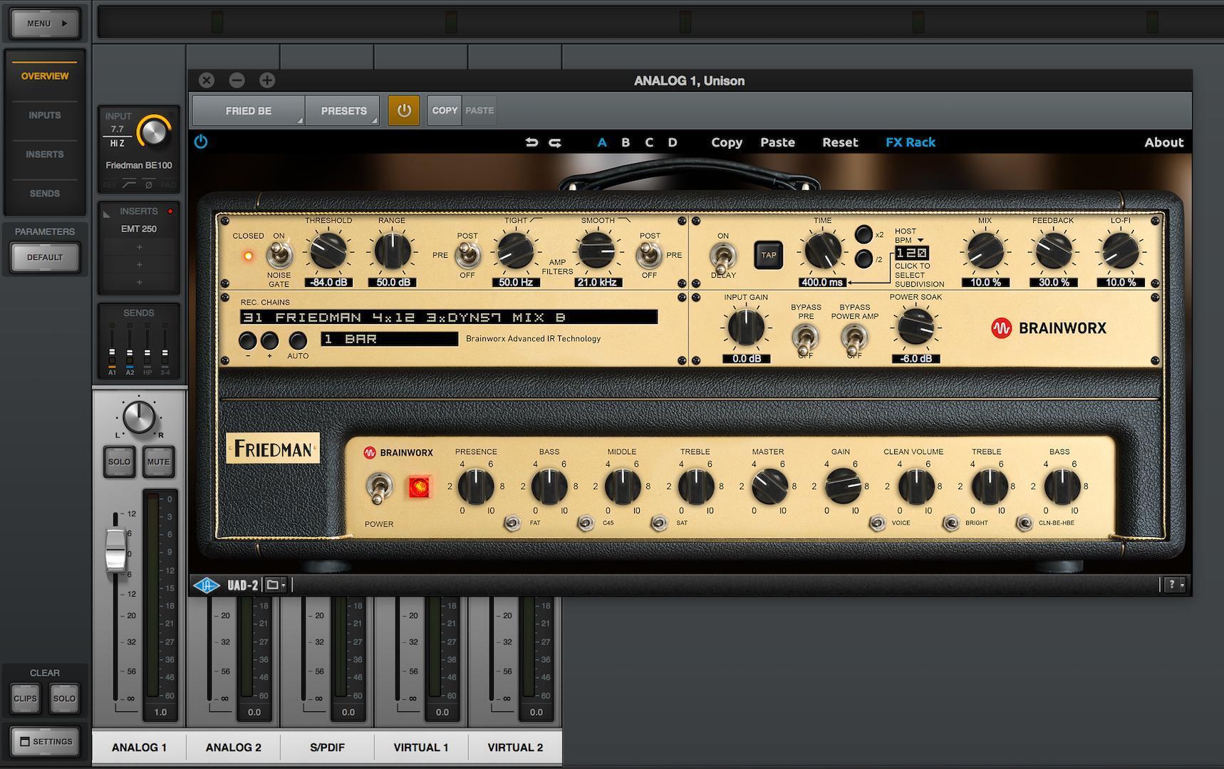Click the redo arrow in the plugin toolbar
Screen dimensions: 1224x769
coord(554,142)
